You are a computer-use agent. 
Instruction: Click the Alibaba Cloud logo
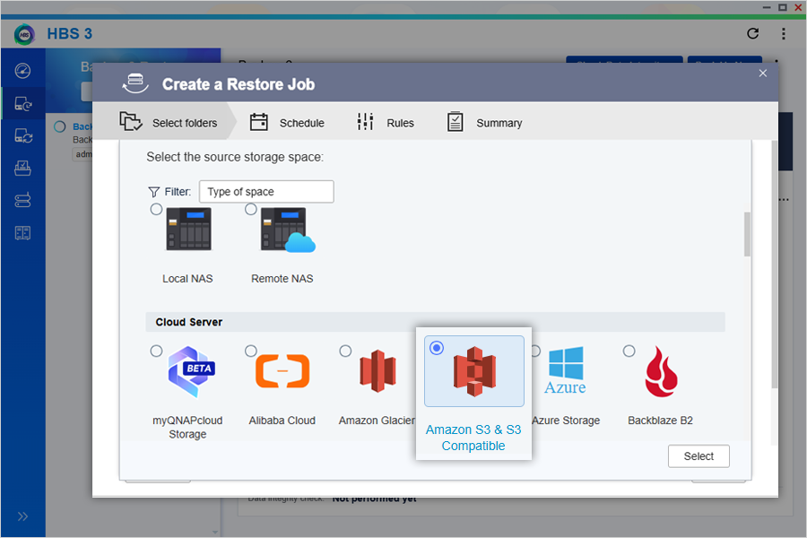coord(282,370)
